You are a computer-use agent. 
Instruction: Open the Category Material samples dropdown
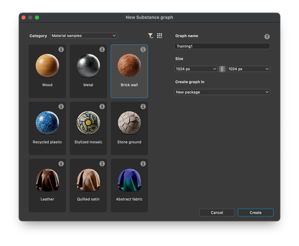tap(84, 36)
